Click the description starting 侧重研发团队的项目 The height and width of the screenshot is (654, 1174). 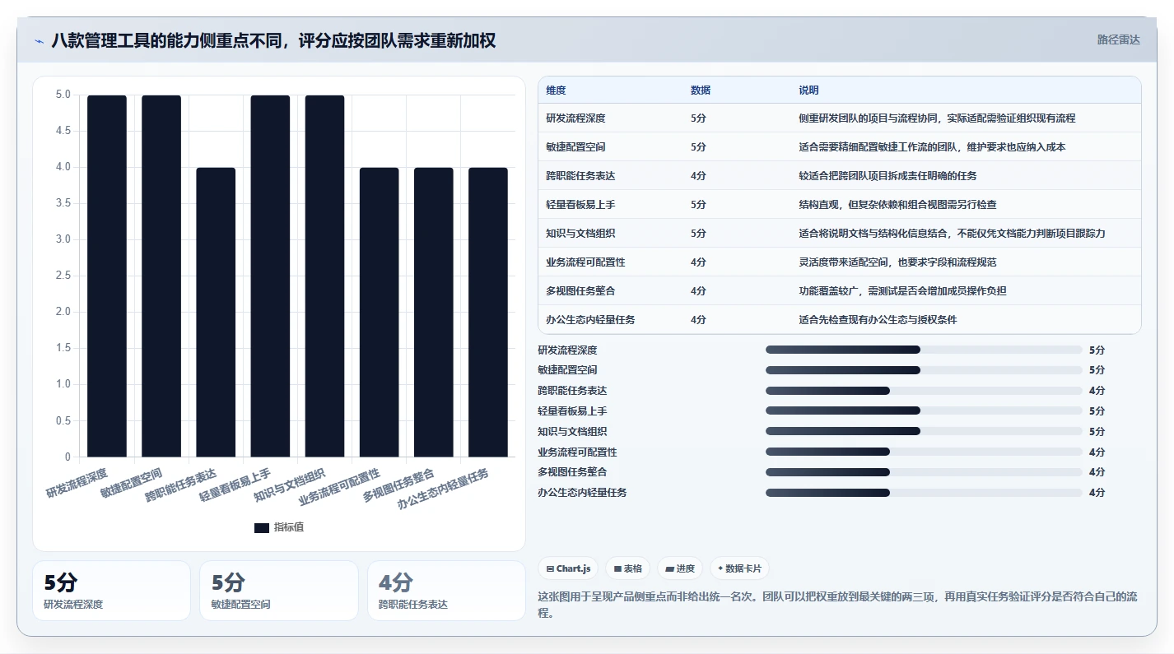click(937, 118)
